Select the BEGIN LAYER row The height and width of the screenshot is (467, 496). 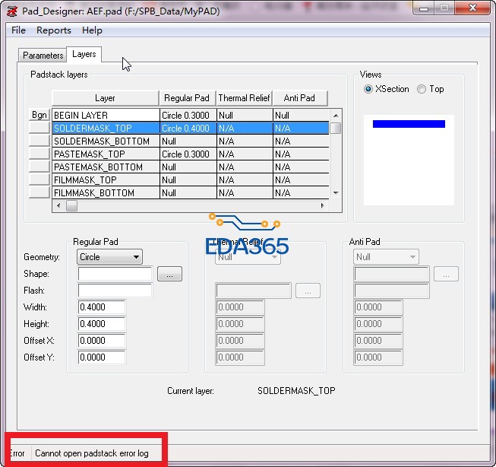click(x=191, y=116)
